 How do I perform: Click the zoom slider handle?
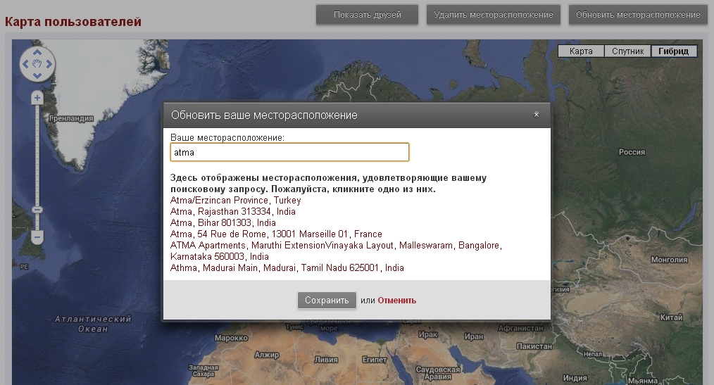37,210
